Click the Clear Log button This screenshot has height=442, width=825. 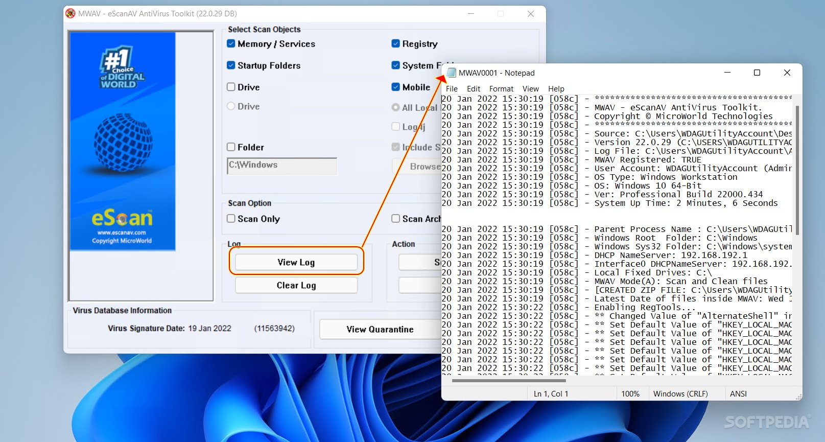click(x=296, y=285)
